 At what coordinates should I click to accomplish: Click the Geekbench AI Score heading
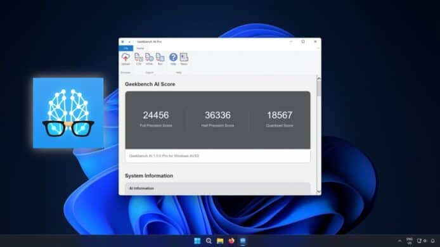pyautogui.click(x=150, y=84)
